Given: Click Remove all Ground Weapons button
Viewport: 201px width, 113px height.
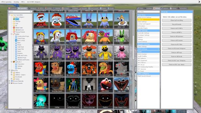Looking at the screenshot, I should pyautogui.click(x=177, y=48).
